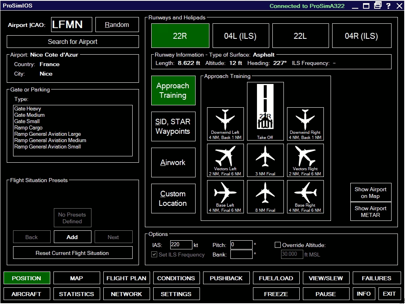The width and height of the screenshot is (405, 304).
Task: Open the Custom Location mode
Action: pos(173,198)
